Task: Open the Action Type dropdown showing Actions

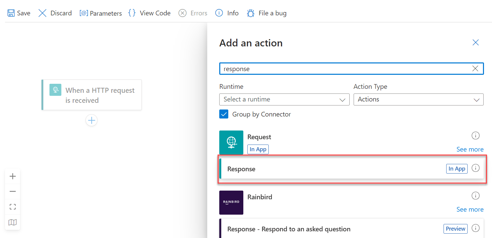Action: (418, 99)
